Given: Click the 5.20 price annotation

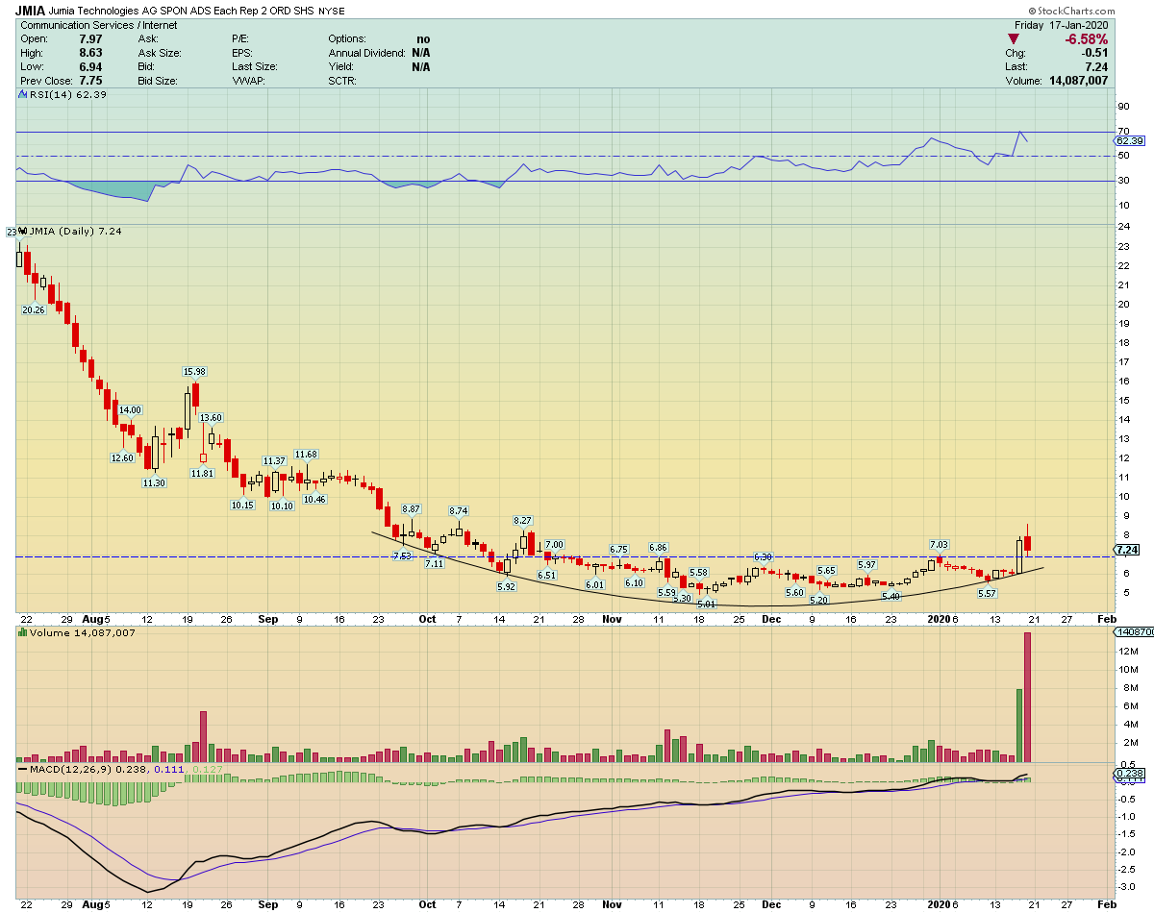Looking at the screenshot, I should [819, 600].
